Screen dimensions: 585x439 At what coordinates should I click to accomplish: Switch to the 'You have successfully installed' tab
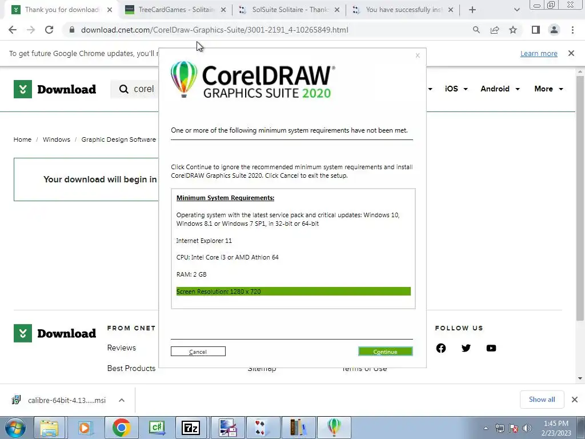[x=403, y=10]
